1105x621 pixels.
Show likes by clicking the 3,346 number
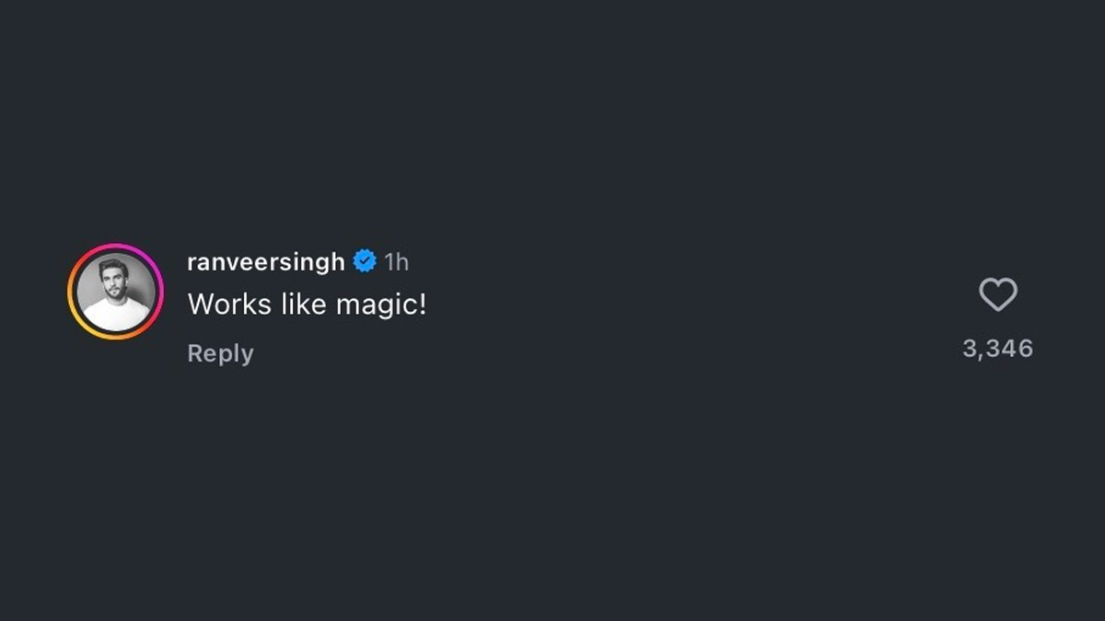pyautogui.click(x=997, y=349)
